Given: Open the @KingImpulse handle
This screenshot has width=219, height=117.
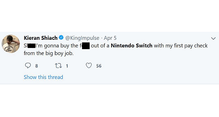Looking at the screenshot, I should pyautogui.click(x=82, y=38).
